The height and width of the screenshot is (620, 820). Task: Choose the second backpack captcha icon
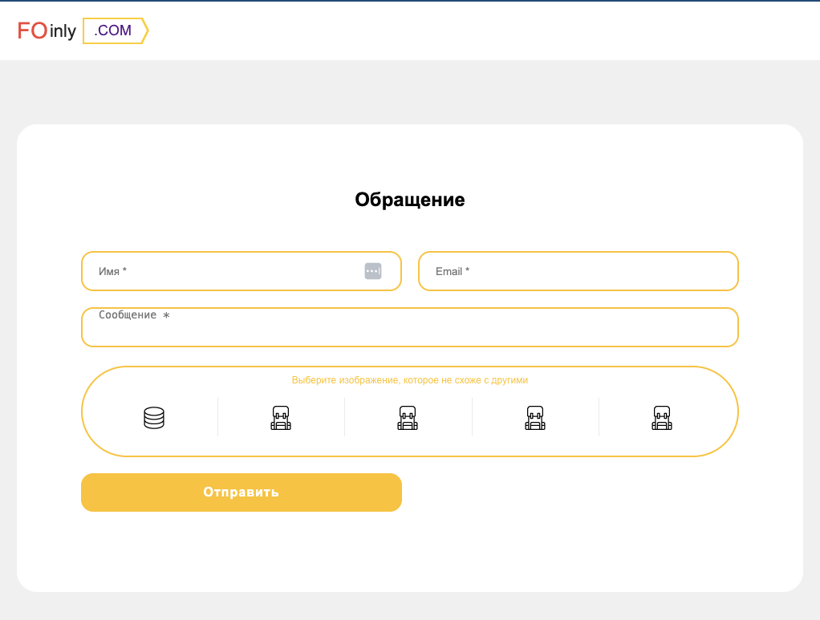tap(408, 418)
